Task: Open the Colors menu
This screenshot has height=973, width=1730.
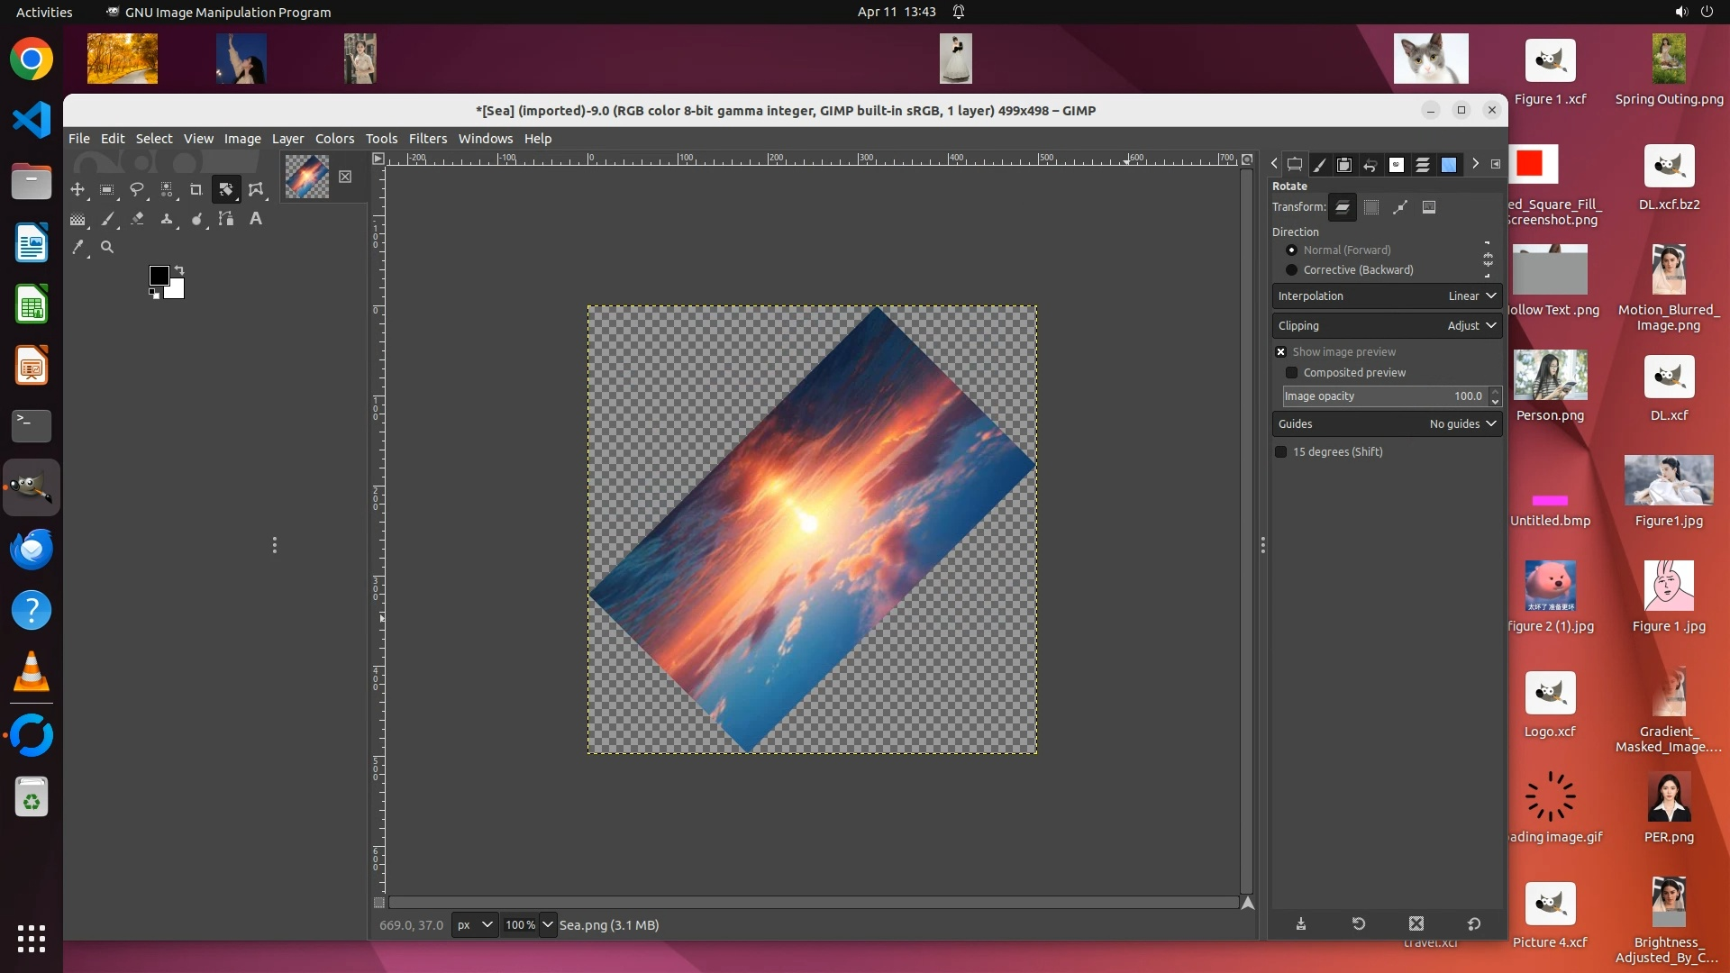Action: pyautogui.click(x=334, y=139)
